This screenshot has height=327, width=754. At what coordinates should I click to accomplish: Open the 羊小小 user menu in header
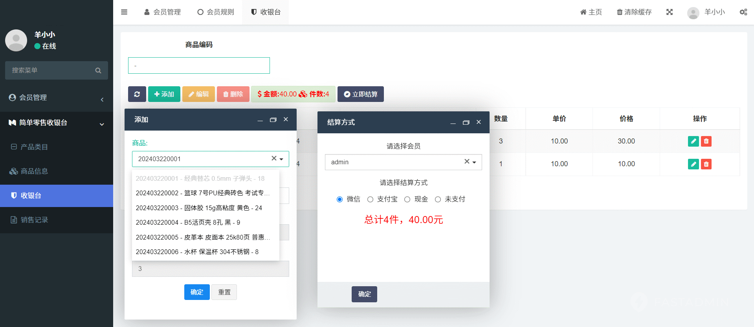pos(706,12)
